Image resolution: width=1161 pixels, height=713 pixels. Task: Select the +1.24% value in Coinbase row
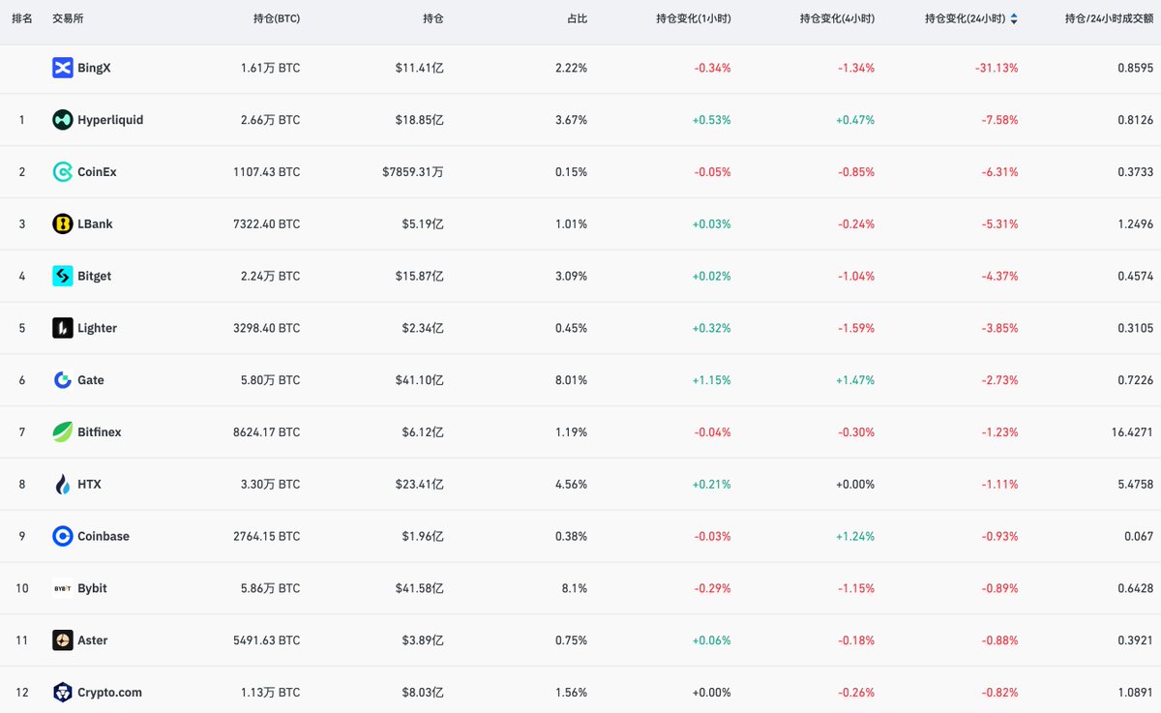pyautogui.click(x=856, y=536)
